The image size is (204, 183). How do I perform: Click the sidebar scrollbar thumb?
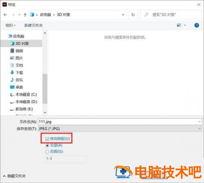point(45,89)
